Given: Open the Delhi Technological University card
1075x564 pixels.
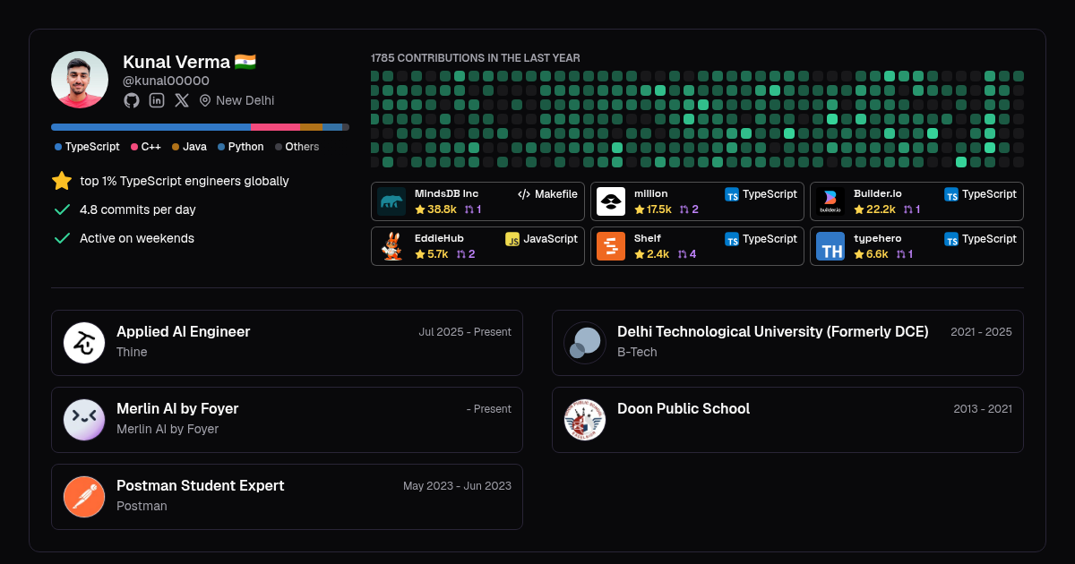Looking at the screenshot, I should [x=787, y=343].
